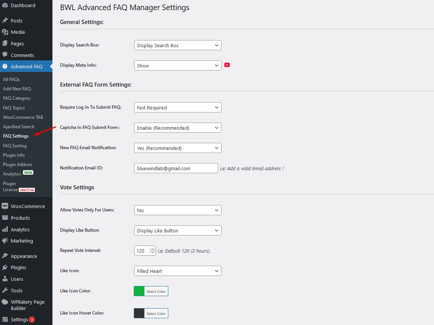
Task: Open the Media library icon
Action: [x=5, y=32]
